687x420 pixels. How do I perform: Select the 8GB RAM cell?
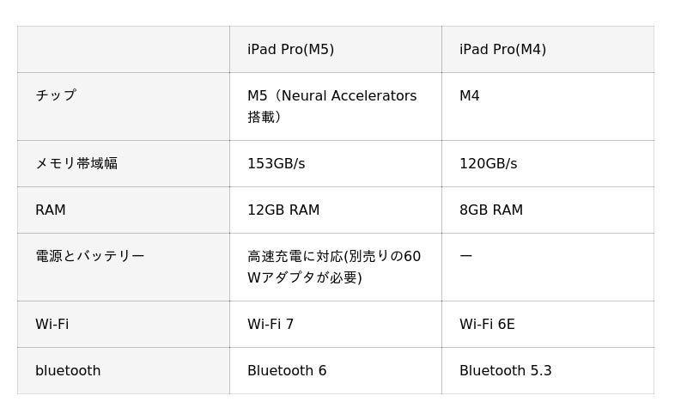pos(491,210)
